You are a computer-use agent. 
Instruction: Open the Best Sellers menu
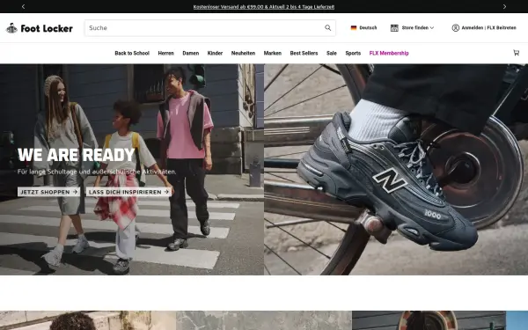(304, 53)
